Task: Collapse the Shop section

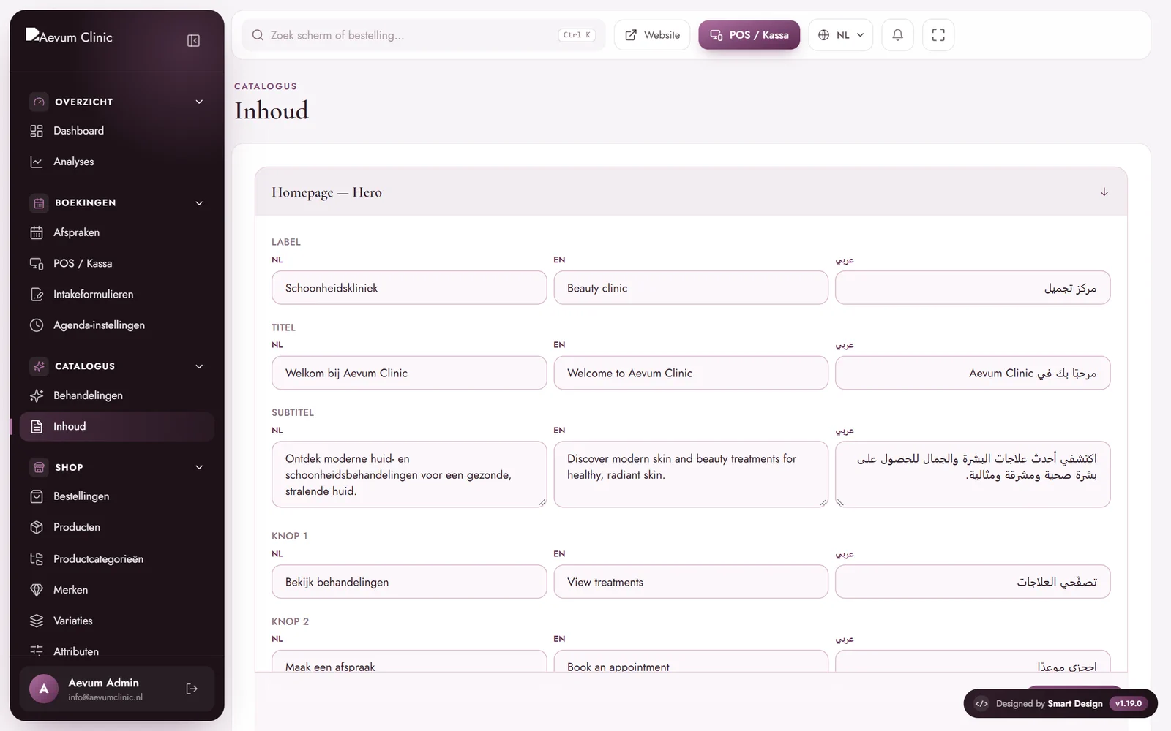Action: (199, 467)
